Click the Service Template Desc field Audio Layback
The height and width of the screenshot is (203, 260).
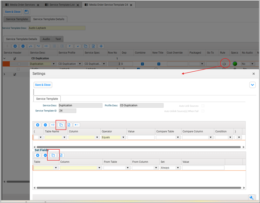point(57,28)
